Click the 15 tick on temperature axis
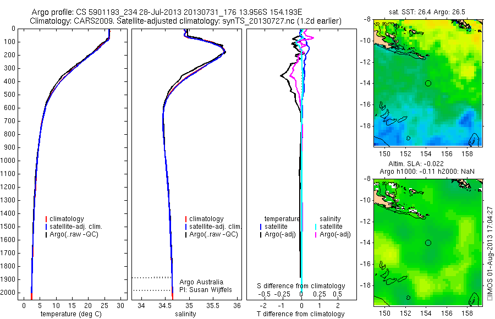Screen dimensions: 495x319 pyautogui.click(x=72, y=306)
